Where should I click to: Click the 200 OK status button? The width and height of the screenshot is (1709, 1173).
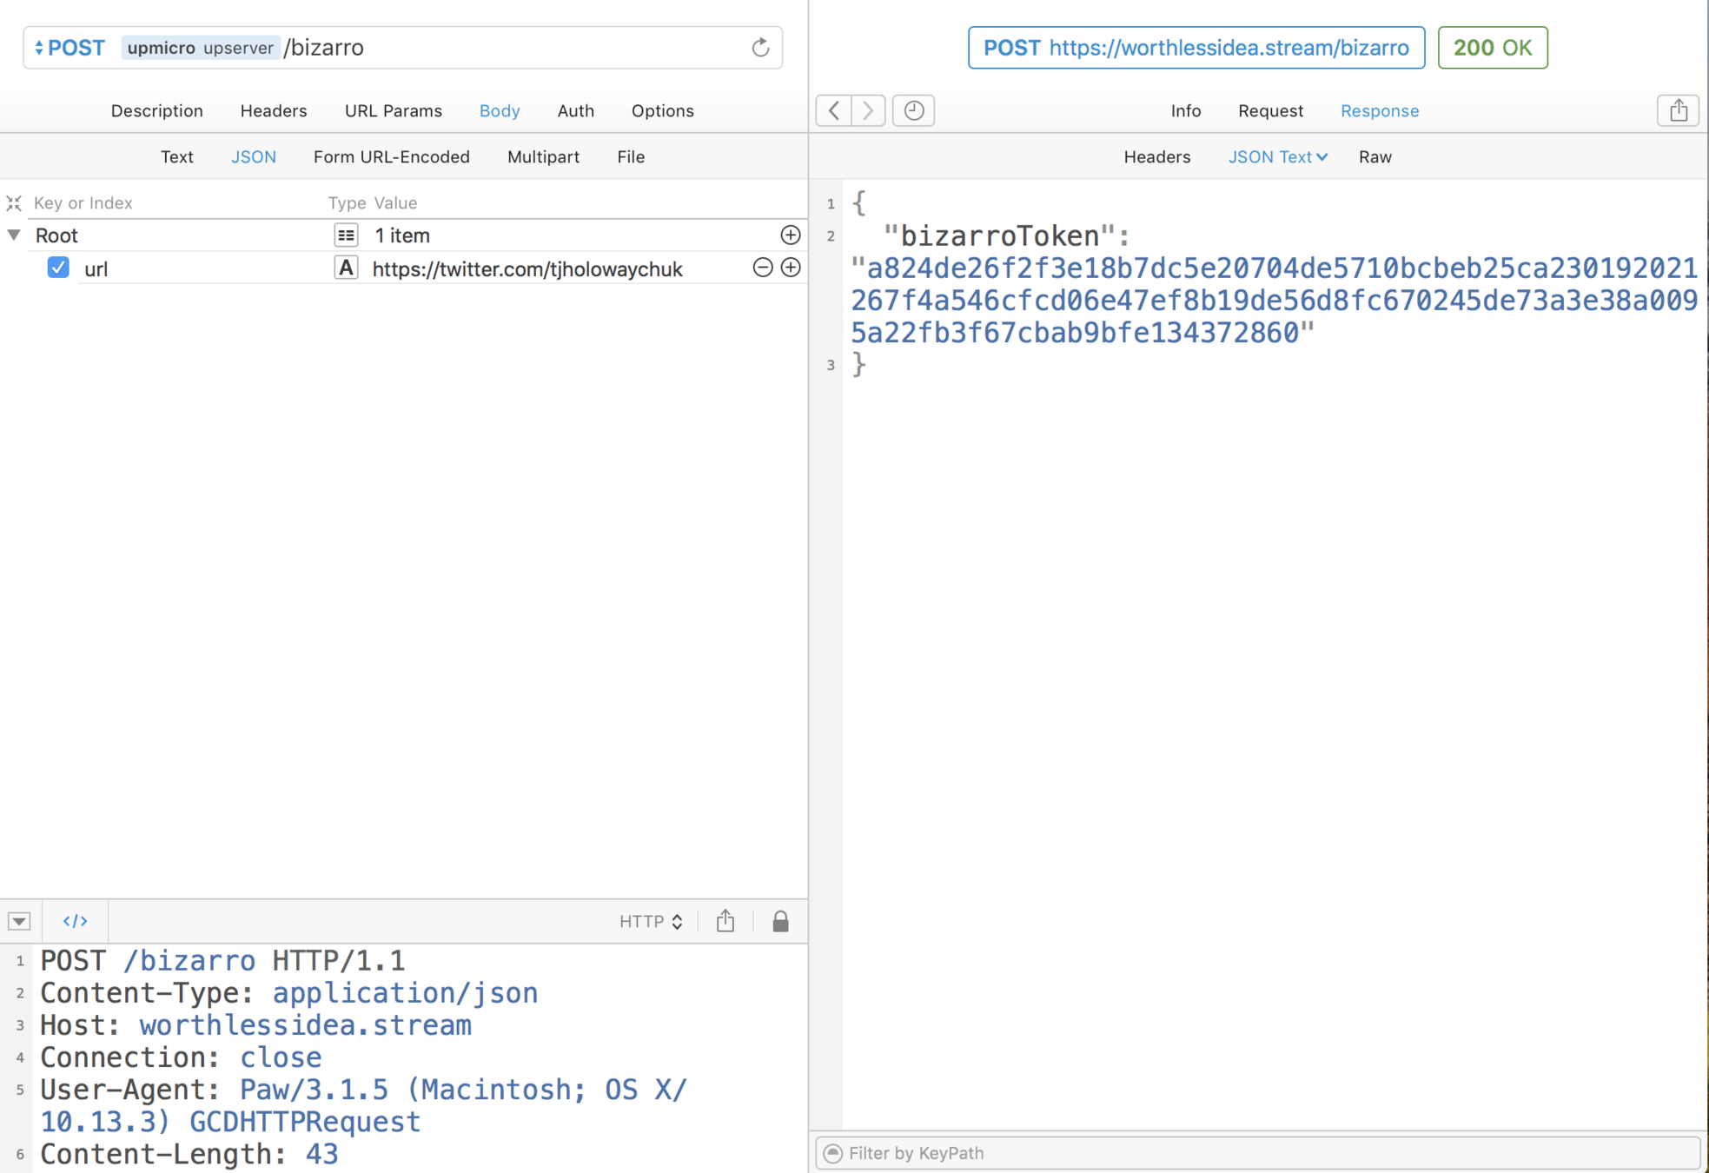point(1492,48)
